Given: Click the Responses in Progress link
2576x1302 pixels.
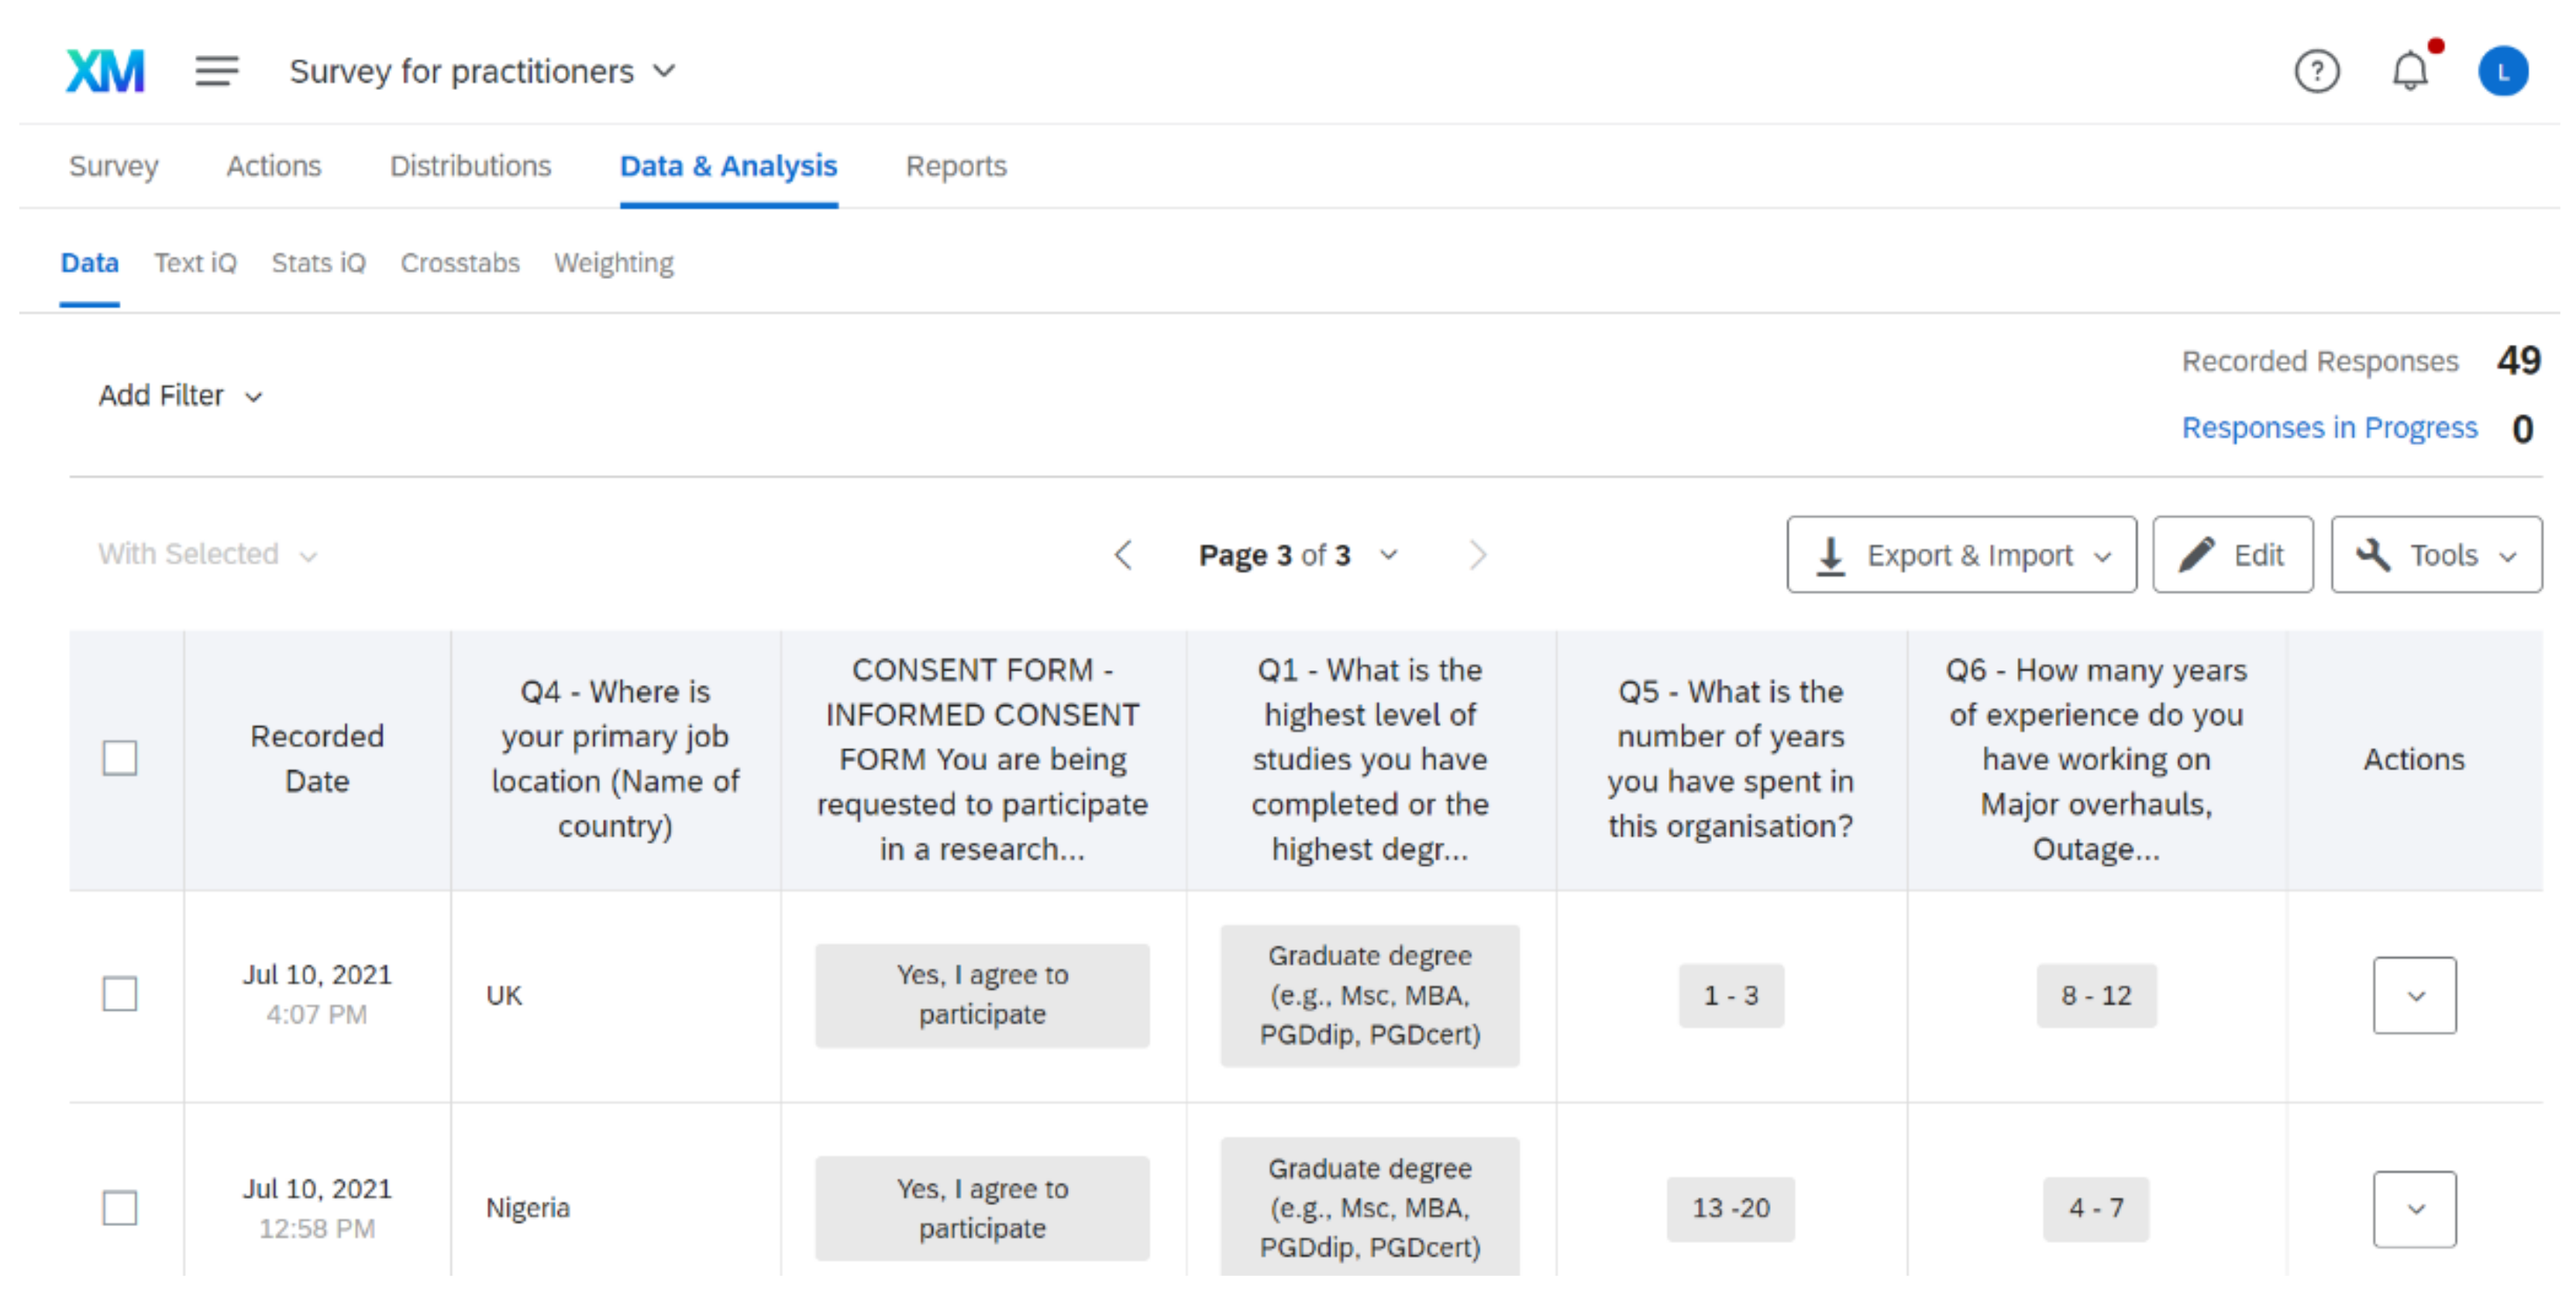Looking at the screenshot, I should [x=2329, y=428].
